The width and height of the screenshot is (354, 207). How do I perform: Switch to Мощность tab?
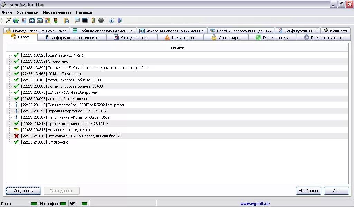(335, 31)
